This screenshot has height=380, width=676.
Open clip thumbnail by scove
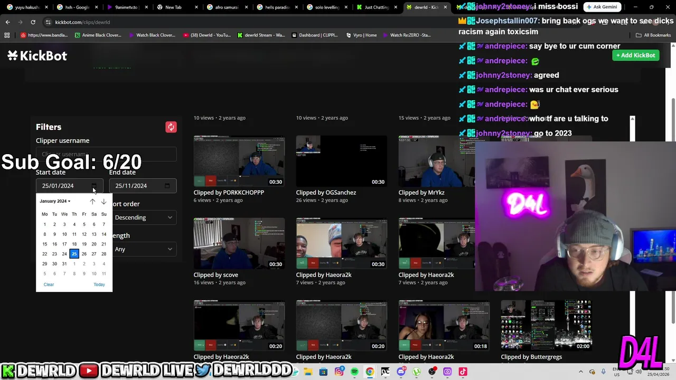[239, 243]
